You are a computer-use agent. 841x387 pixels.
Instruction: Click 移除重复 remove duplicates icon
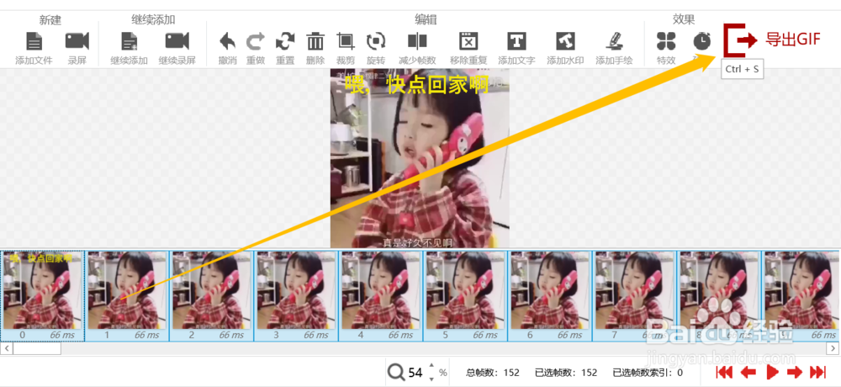pyautogui.click(x=468, y=41)
